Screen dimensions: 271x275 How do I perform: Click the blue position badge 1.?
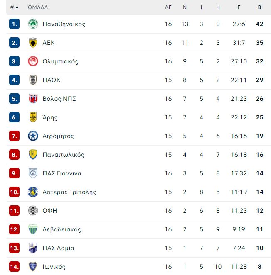[15, 24]
